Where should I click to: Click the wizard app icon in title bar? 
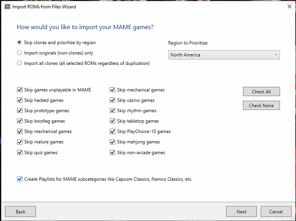(x=7, y=7)
